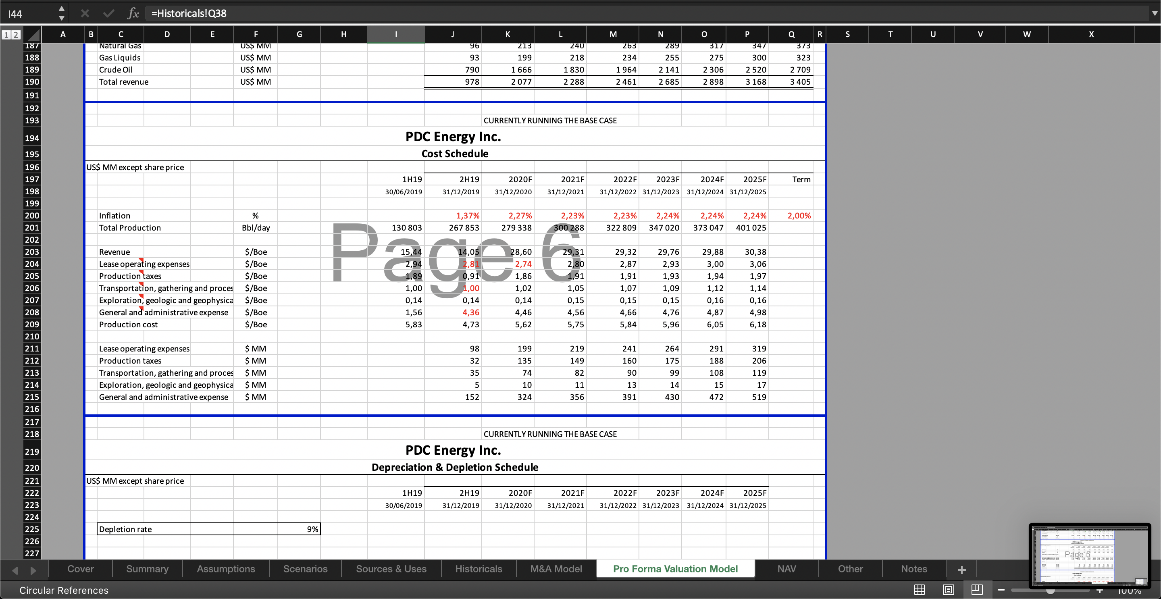Select row 201 header
Image resolution: width=1161 pixels, height=599 pixels.
point(31,228)
